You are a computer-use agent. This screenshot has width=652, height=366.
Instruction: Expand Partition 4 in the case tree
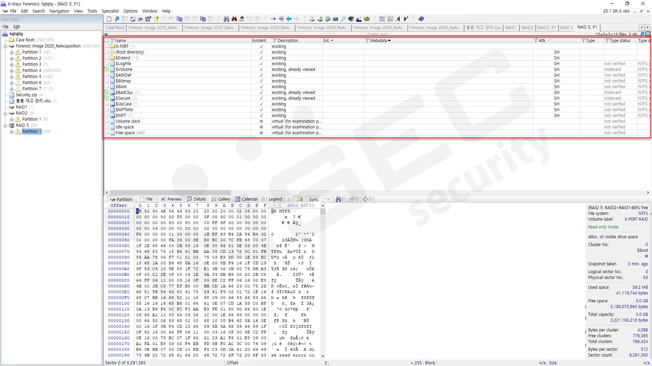(x=12, y=71)
